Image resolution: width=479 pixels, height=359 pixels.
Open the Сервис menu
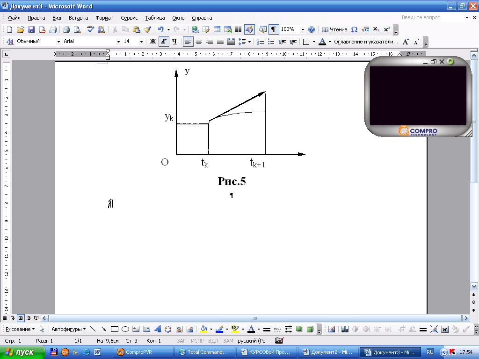129,18
